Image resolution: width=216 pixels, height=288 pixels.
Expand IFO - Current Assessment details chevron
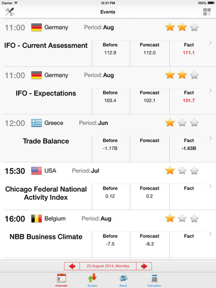211,43
